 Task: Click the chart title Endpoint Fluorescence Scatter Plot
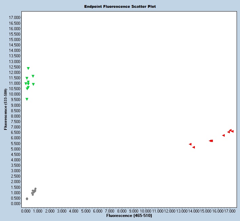pyautogui.click(x=120, y=6)
